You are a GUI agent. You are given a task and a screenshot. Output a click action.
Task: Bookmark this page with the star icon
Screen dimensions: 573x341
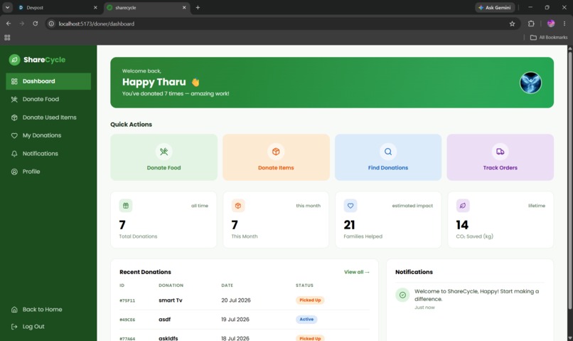(x=512, y=23)
